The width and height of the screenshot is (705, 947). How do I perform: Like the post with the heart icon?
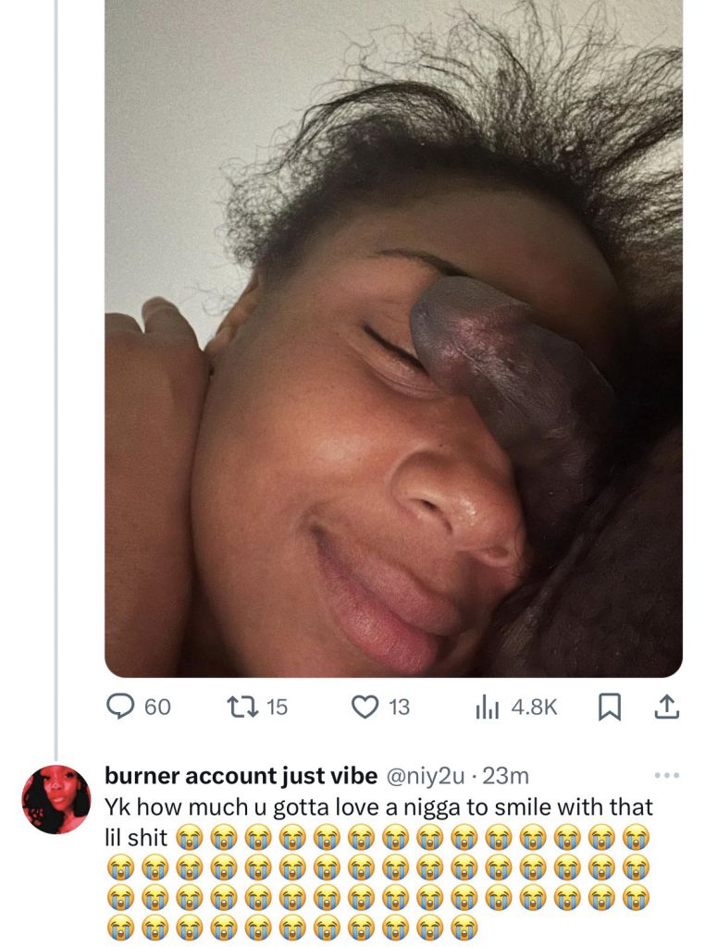coord(365,707)
